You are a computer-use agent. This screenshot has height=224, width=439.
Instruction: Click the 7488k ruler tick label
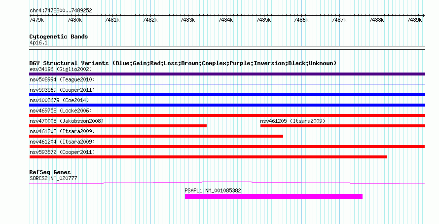point(376,20)
